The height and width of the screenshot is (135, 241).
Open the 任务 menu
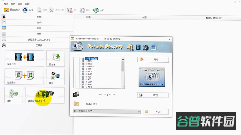[6, 4]
